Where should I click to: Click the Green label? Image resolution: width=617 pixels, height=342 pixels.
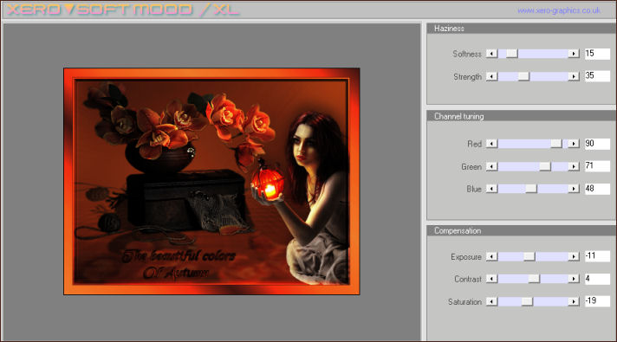click(x=471, y=167)
